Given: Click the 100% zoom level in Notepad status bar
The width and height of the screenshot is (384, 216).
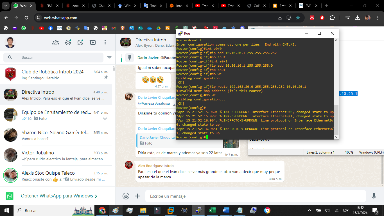Looking at the screenshot, I should pos(349,152).
